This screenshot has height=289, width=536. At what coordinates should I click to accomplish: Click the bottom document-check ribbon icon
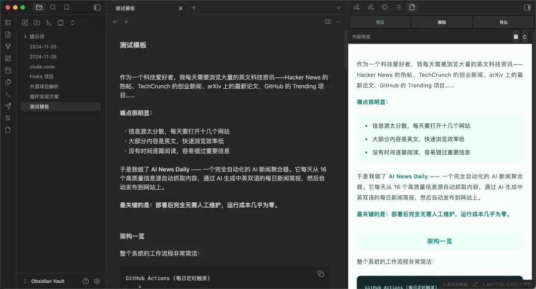pos(8,130)
